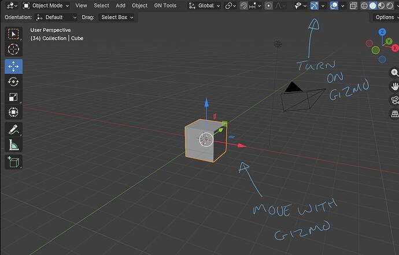
Task: Select the Rotate tool
Action: click(x=13, y=82)
